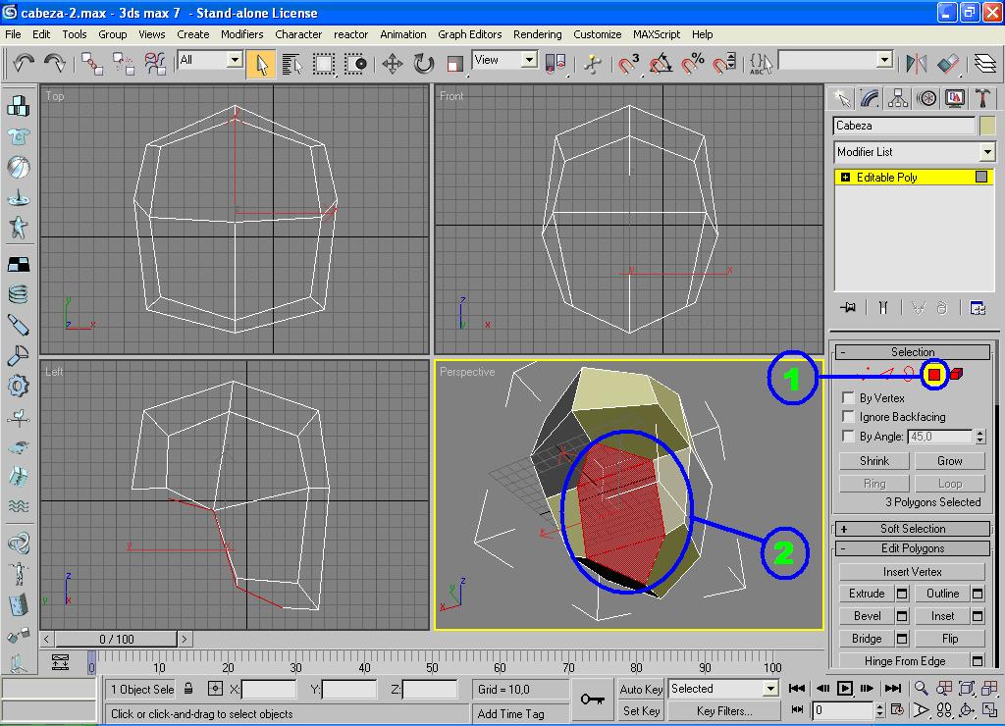Click the Cabeza object color swatch
Screen dimensions: 1005x726
987,126
